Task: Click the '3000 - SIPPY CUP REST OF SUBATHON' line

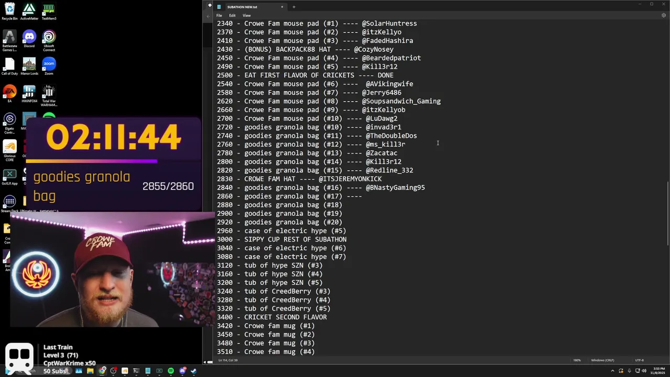Action: (x=282, y=240)
